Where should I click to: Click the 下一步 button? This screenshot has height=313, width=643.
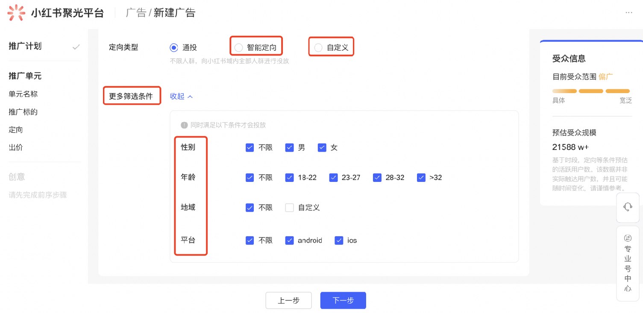click(x=343, y=301)
